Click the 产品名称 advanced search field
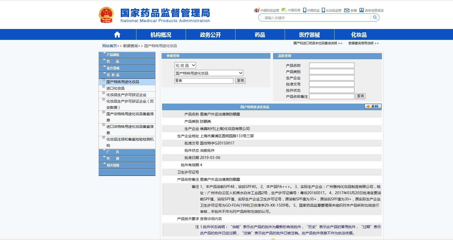 pyautogui.click(x=331, y=66)
